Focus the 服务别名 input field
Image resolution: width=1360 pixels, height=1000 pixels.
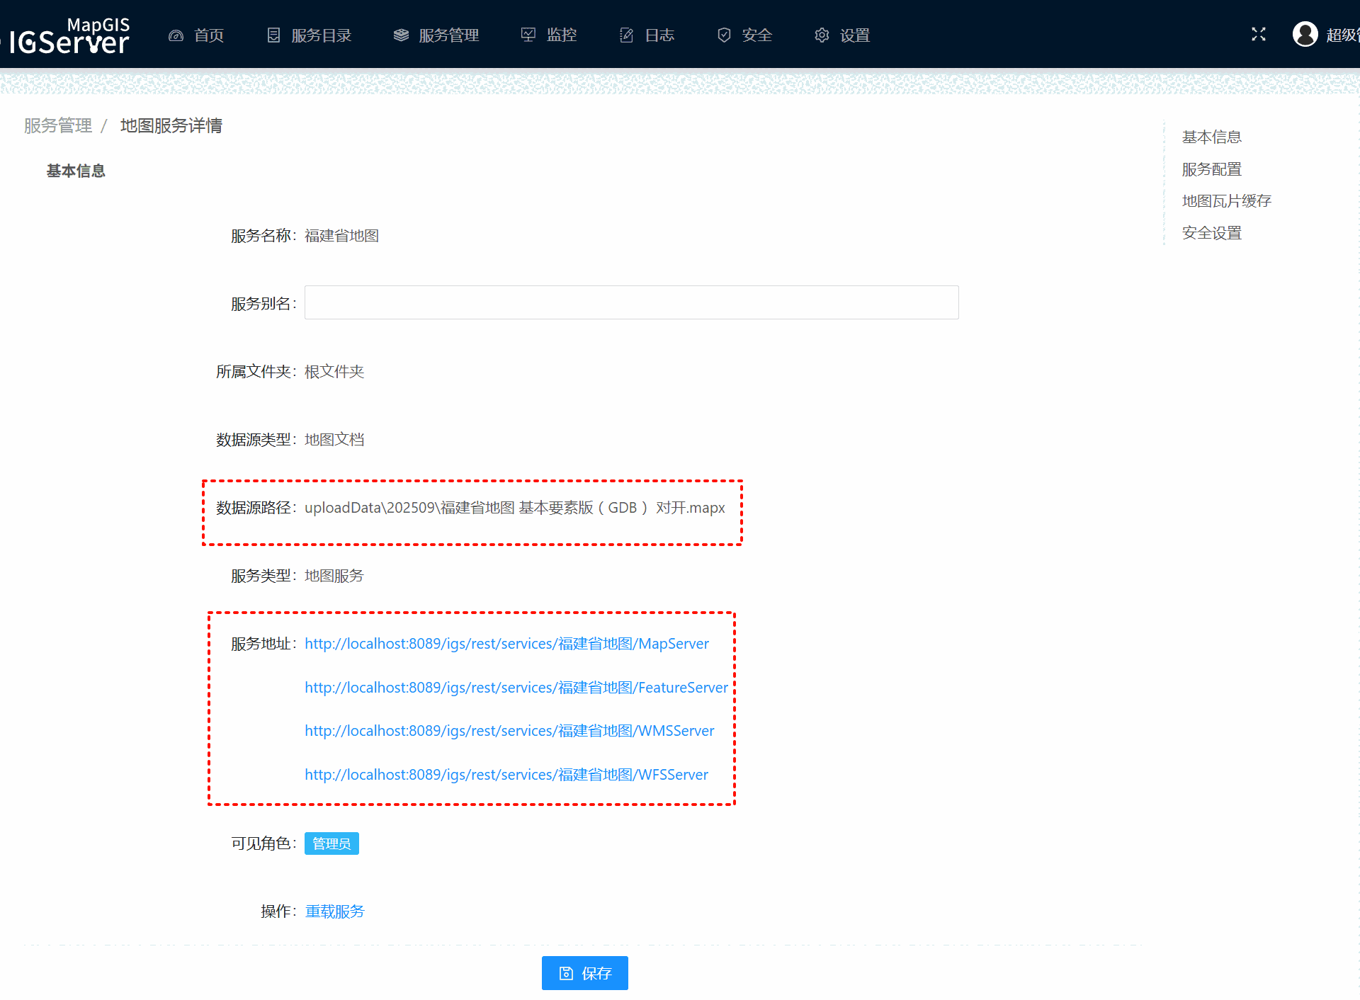631,302
